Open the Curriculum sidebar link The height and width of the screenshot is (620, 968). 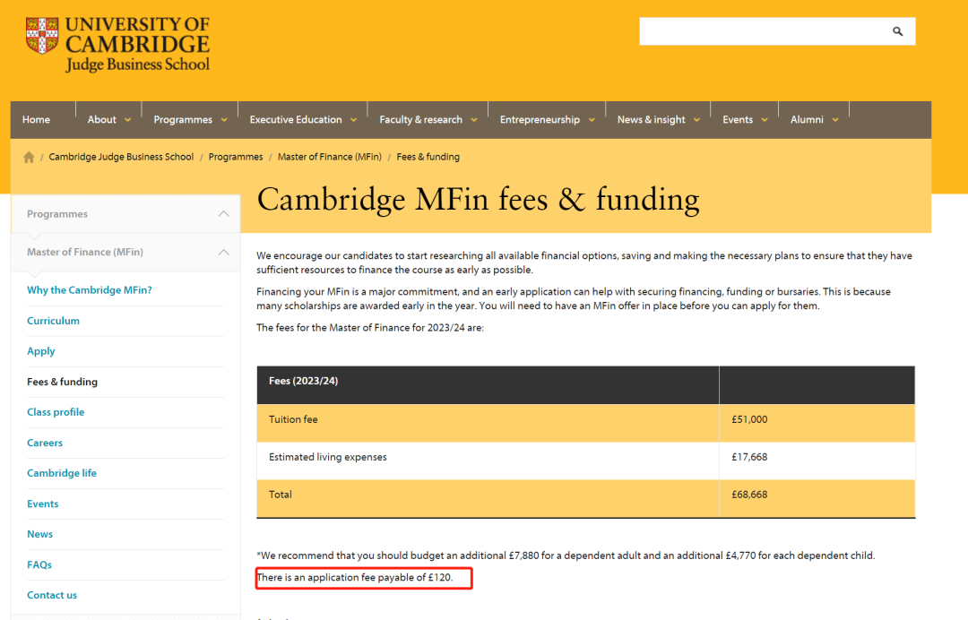pyautogui.click(x=53, y=321)
